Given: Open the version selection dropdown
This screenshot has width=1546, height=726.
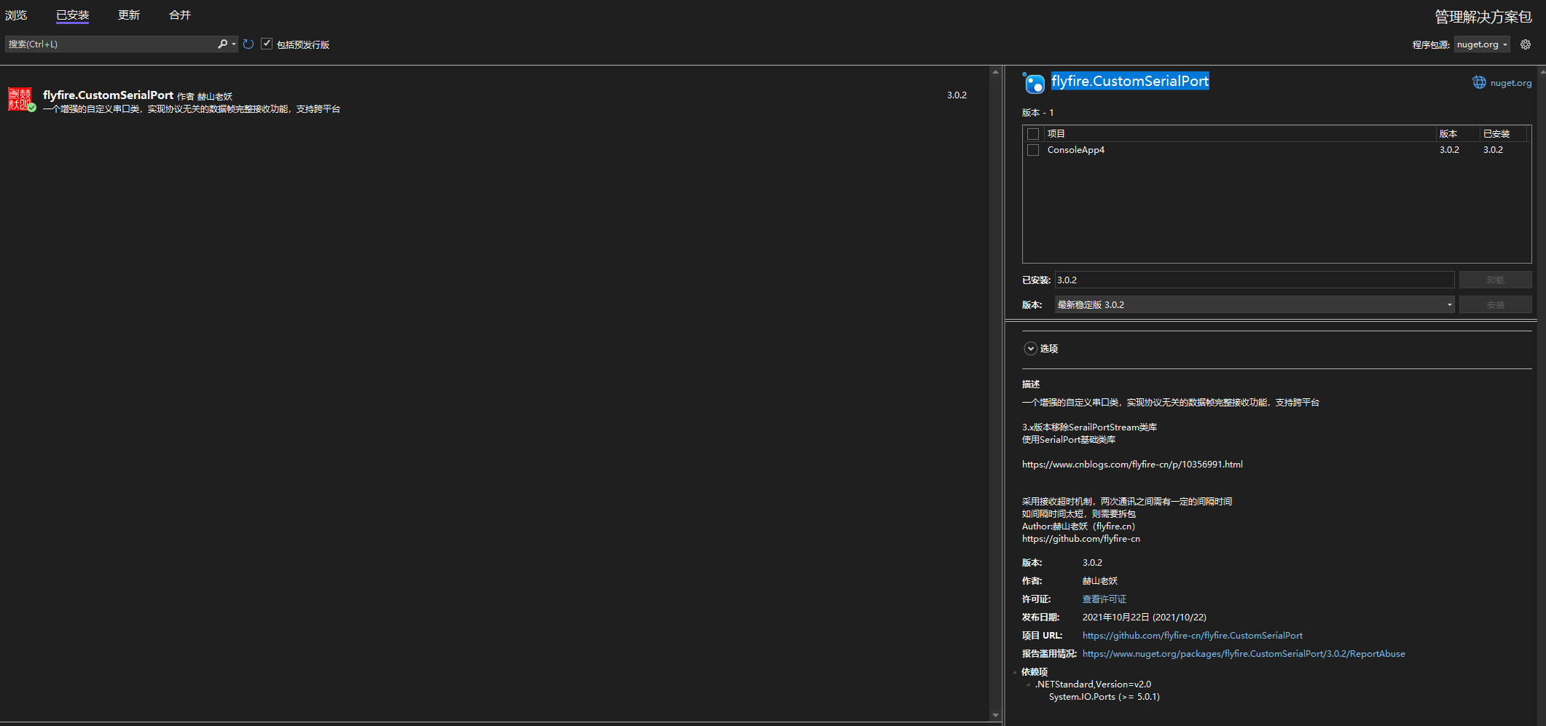Looking at the screenshot, I should coord(1254,305).
